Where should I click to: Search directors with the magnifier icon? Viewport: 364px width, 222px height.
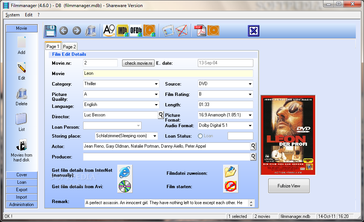161,115
